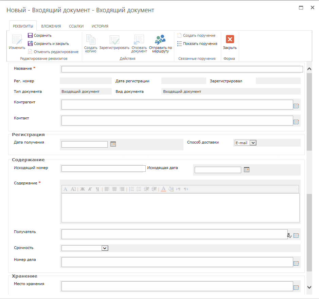
Task: Click the Save (Сохранить) icon
Action: [x=30, y=35]
